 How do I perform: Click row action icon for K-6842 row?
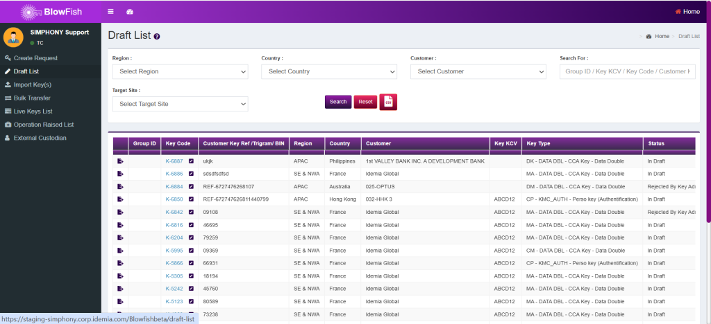120,212
